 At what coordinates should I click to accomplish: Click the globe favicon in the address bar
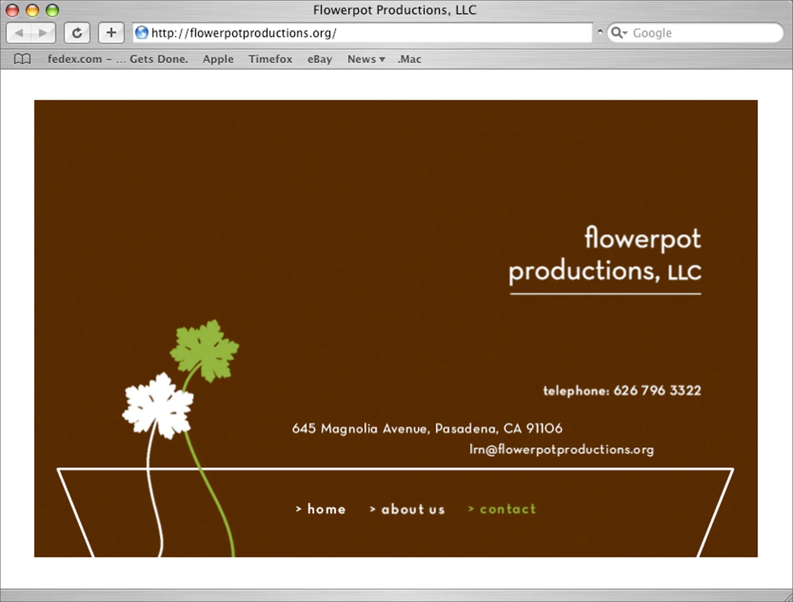point(141,32)
